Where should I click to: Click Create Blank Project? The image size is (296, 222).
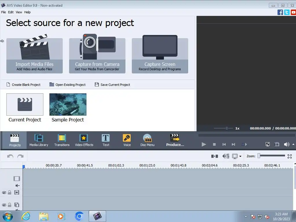24,85
